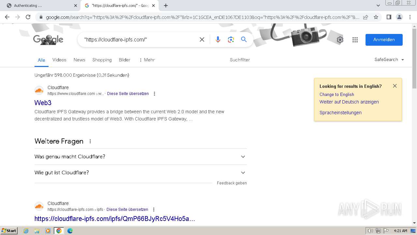Click the Anmelden sign-in button
Image resolution: width=417 pixels, height=235 pixels.
pyautogui.click(x=384, y=39)
